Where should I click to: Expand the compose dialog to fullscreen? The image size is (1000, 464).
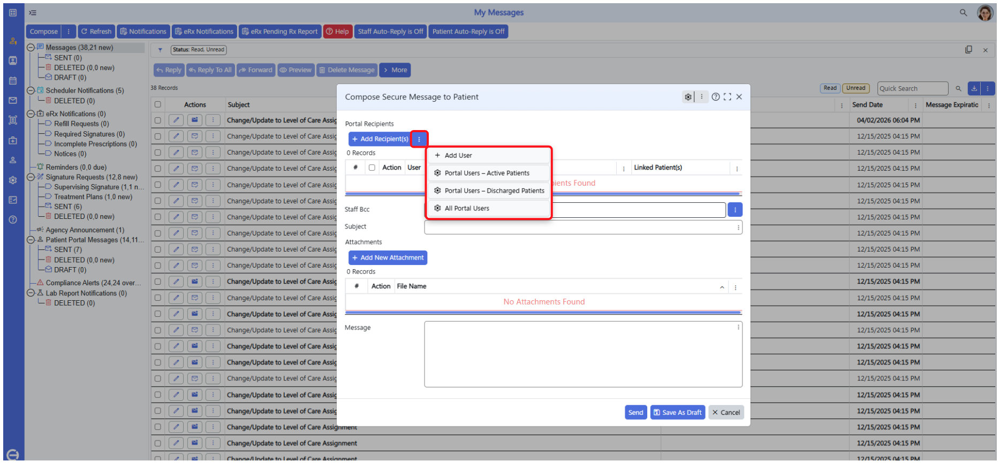[727, 97]
